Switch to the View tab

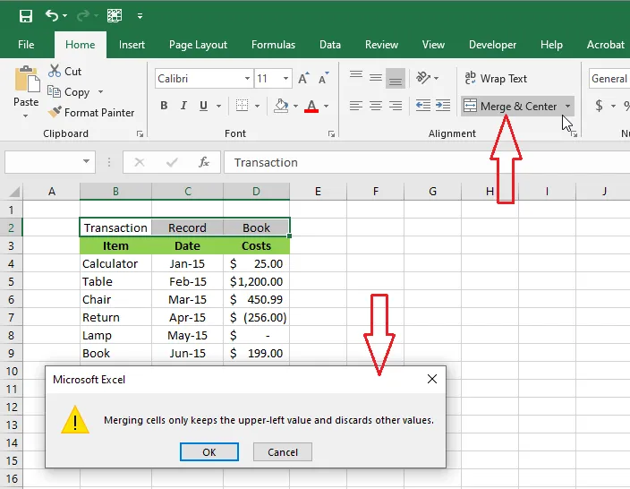click(x=433, y=45)
